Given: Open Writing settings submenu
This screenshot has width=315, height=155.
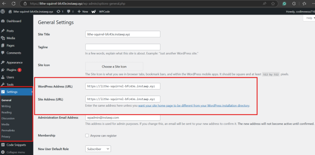Looking at the screenshot, I should point(6,106).
